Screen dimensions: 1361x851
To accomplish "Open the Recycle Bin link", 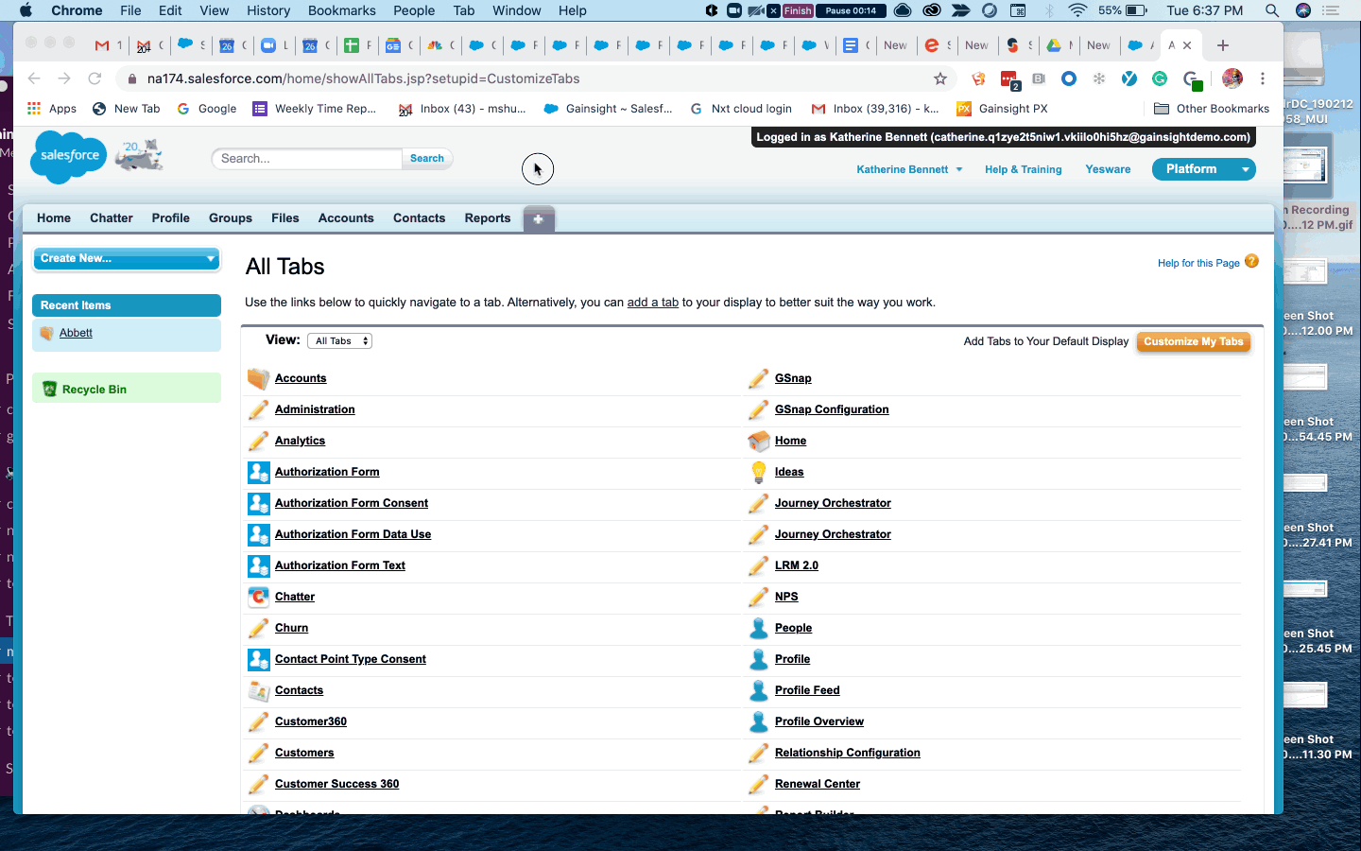I will click(95, 390).
